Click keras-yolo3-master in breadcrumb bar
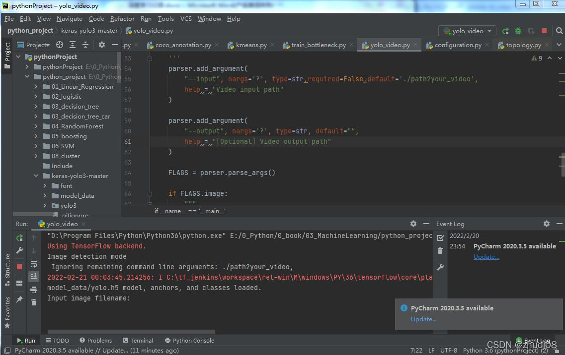Image resolution: width=565 pixels, height=355 pixels. 89,31
